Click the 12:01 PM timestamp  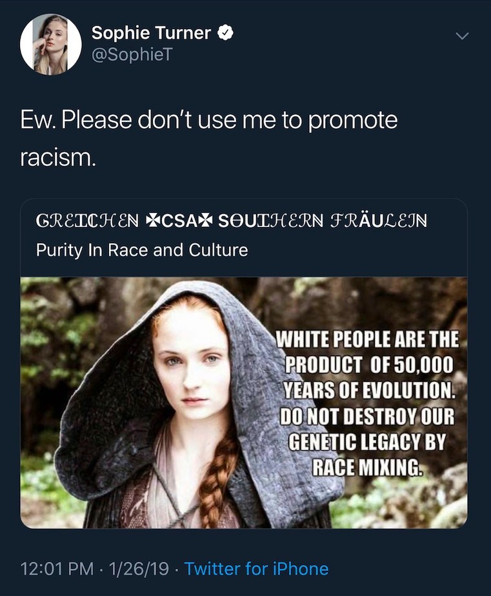pos(57,569)
